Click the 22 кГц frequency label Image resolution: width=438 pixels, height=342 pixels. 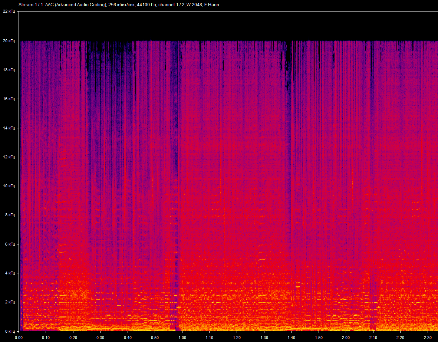pyautogui.click(x=9, y=11)
